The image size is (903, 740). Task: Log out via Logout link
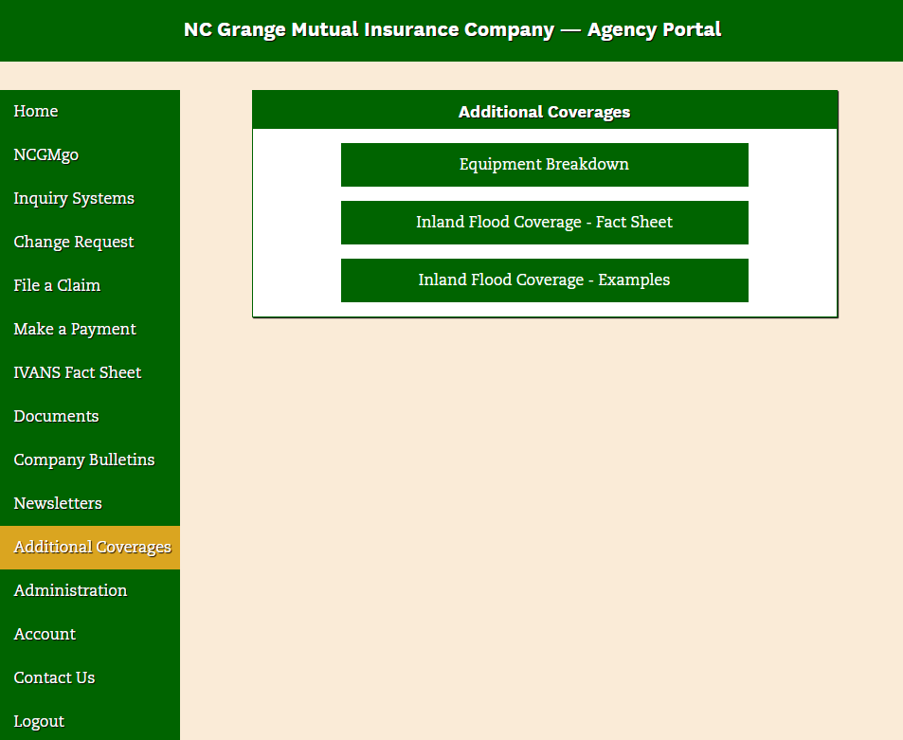pos(90,721)
